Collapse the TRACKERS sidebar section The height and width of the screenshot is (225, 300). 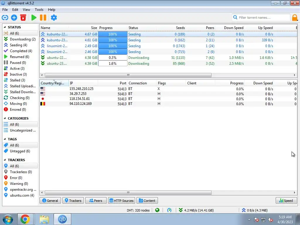pos(5,160)
